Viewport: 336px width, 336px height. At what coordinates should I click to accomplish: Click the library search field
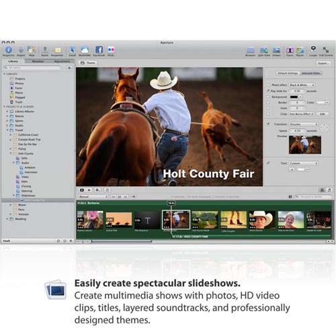click(x=33, y=67)
